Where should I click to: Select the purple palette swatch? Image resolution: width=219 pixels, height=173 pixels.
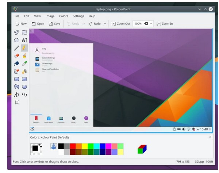108,152
